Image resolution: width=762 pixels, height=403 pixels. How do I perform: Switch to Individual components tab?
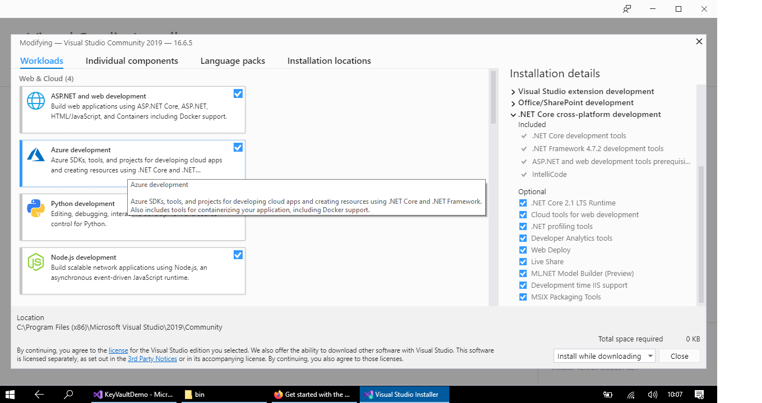click(x=132, y=61)
